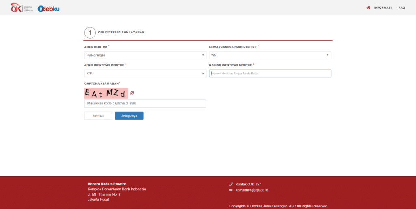The width and height of the screenshot is (416, 209).
Task: Open the Kewarganegaraan Debitur dropdown
Action: 270,55
